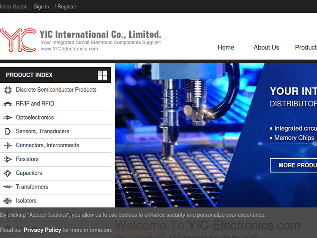The height and width of the screenshot is (238, 317).
Task: Click the YIC red logo
Action: tap(18, 40)
